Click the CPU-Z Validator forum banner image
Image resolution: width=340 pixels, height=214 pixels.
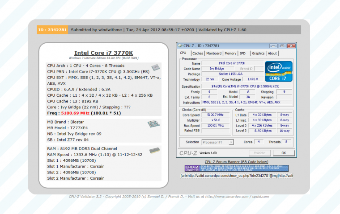(236, 168)
